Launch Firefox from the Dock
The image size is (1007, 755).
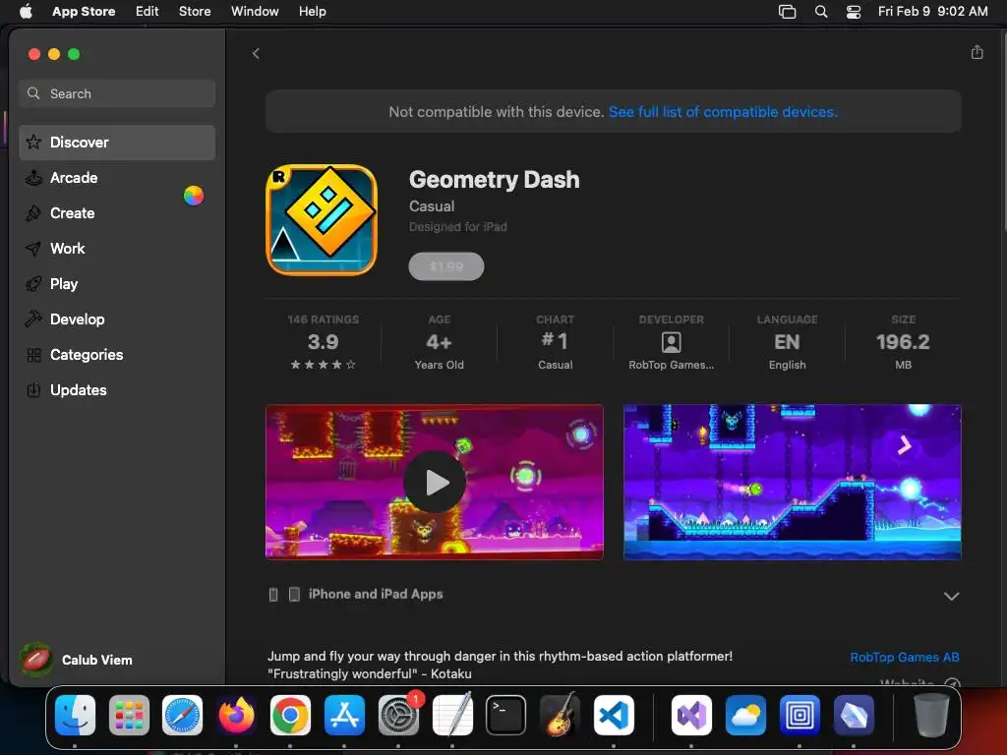[x=236, y=716]
